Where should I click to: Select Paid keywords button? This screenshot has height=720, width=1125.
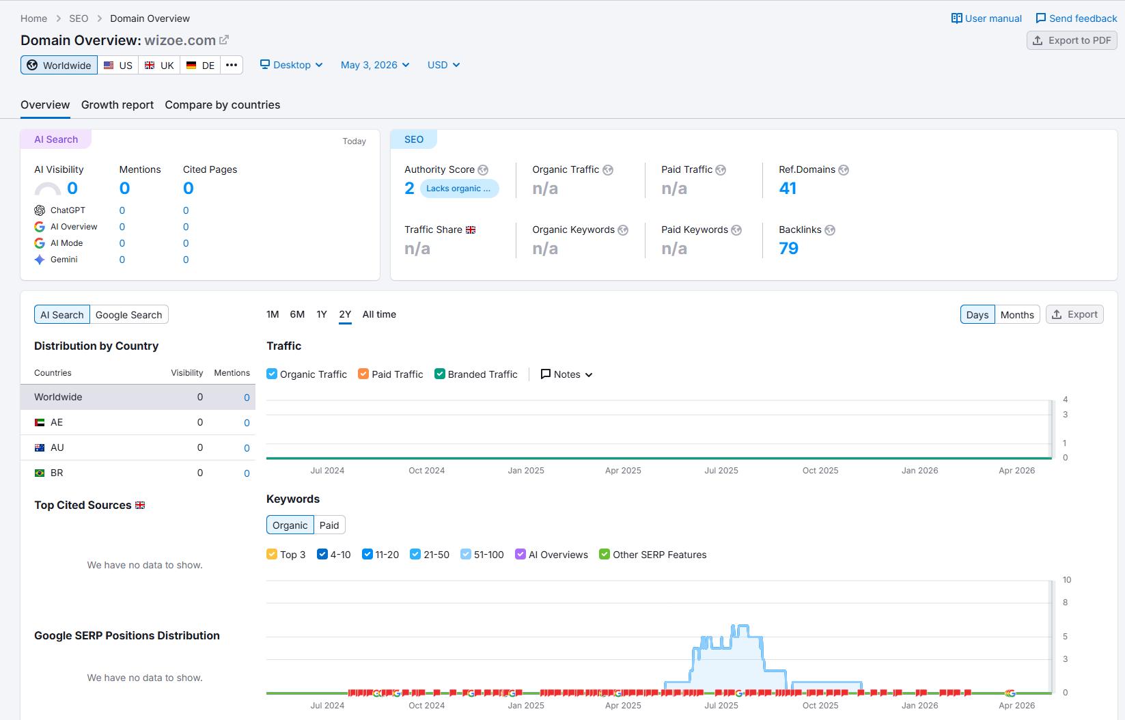329,525
